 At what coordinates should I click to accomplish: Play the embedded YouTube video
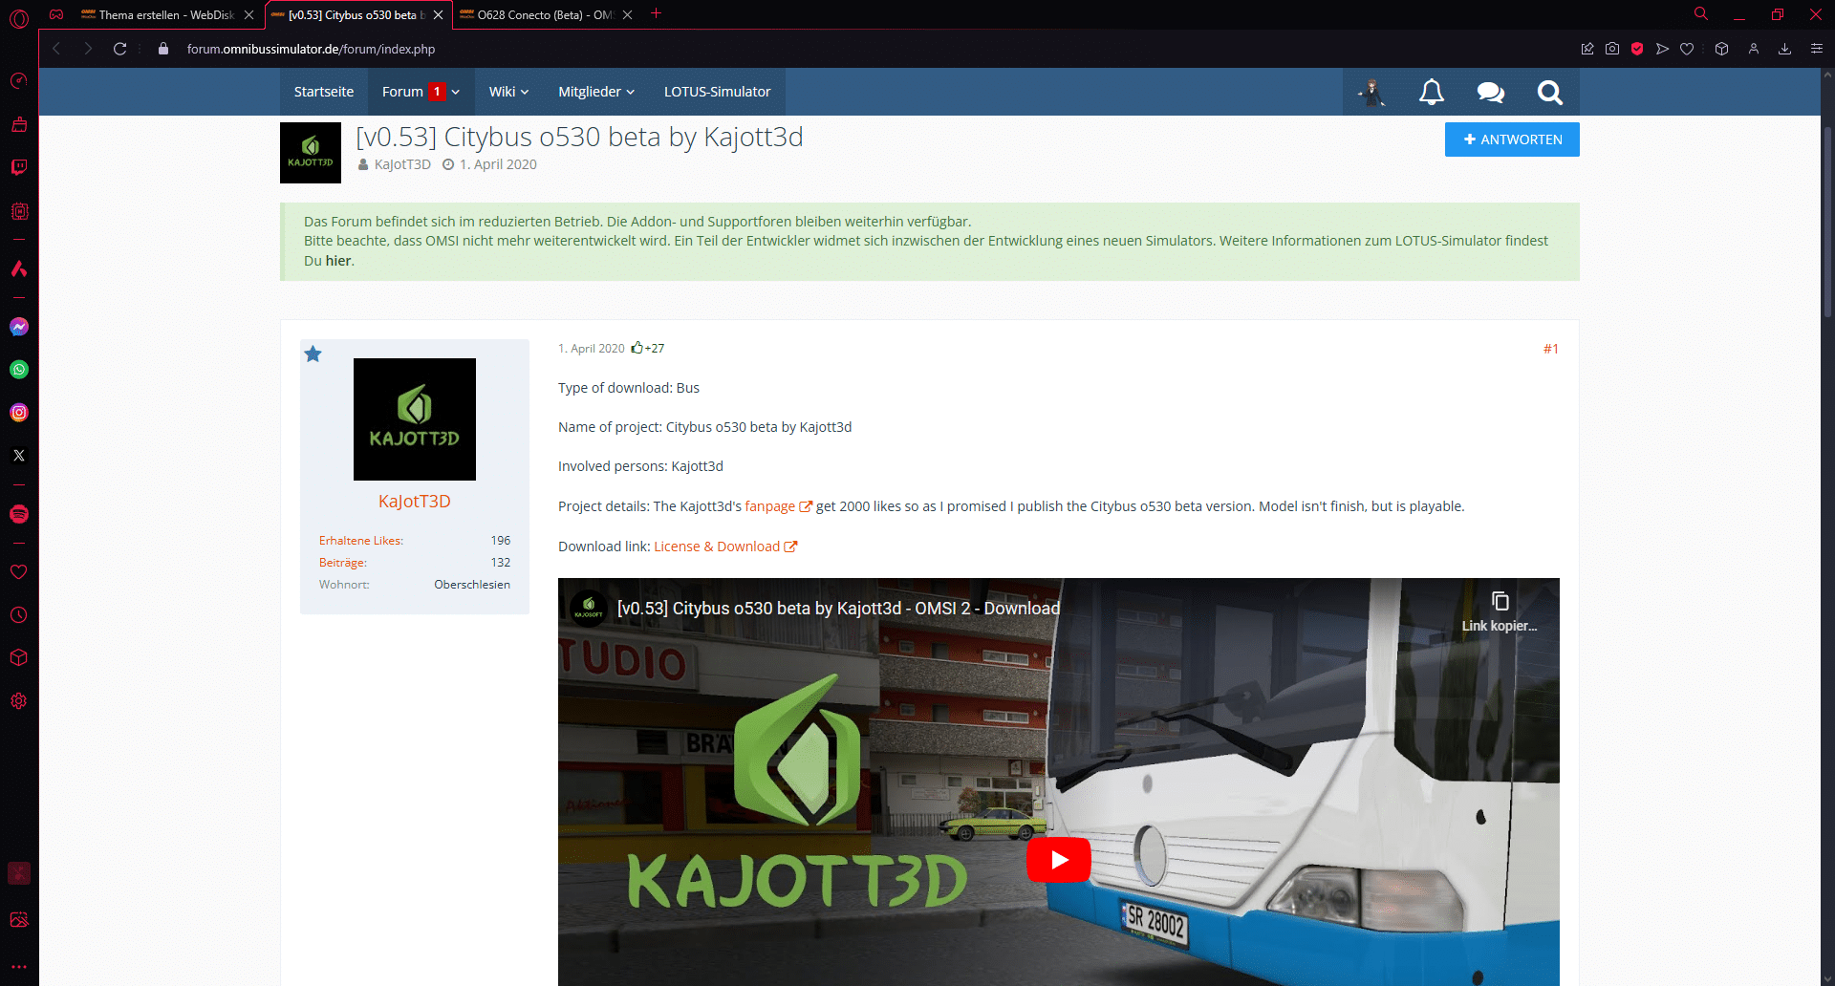(1059, 860)
